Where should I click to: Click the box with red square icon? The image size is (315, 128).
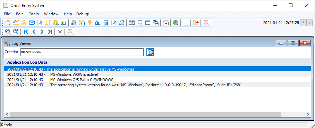(x=166, y=23)
